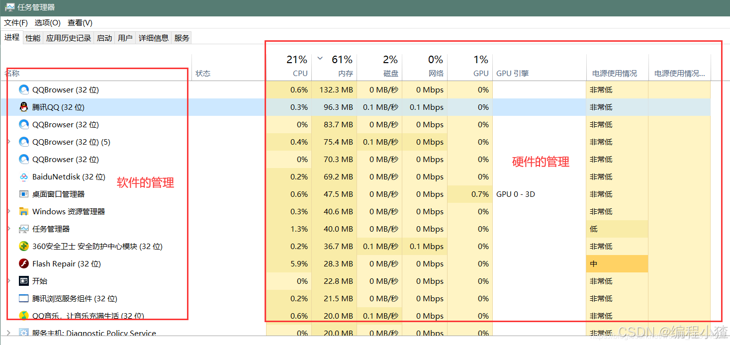
Task: Expand the QQBrowser (32 位) (5) group
Action: (x=8, y=142)
